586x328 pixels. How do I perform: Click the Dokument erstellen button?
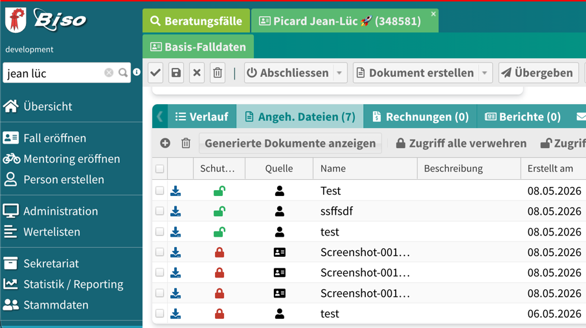416,72
